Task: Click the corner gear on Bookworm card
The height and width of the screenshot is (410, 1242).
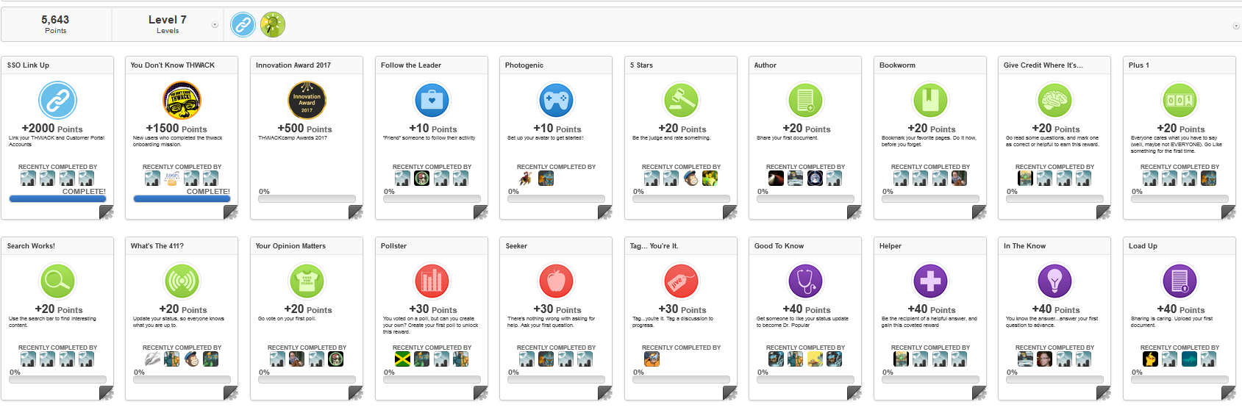Action: coord(979,212)
